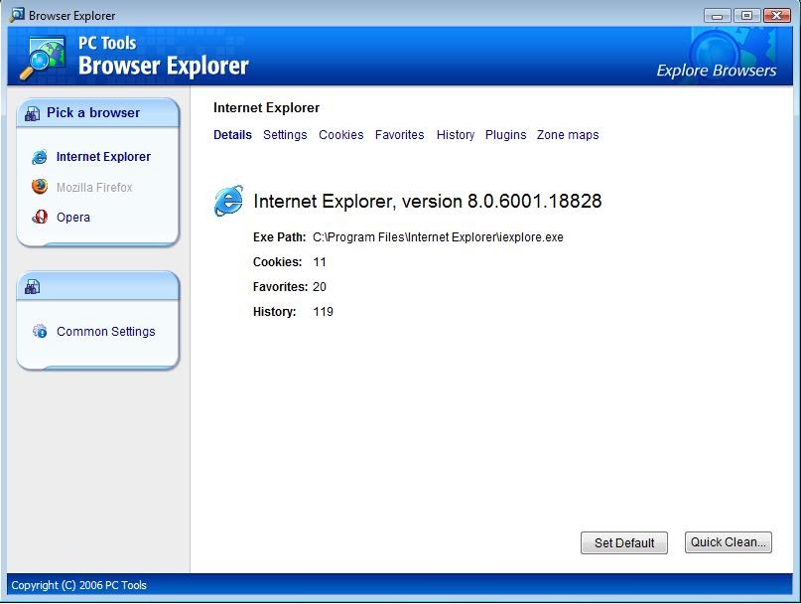
Task: Switch to the Details tab
Action: [232, 135]
